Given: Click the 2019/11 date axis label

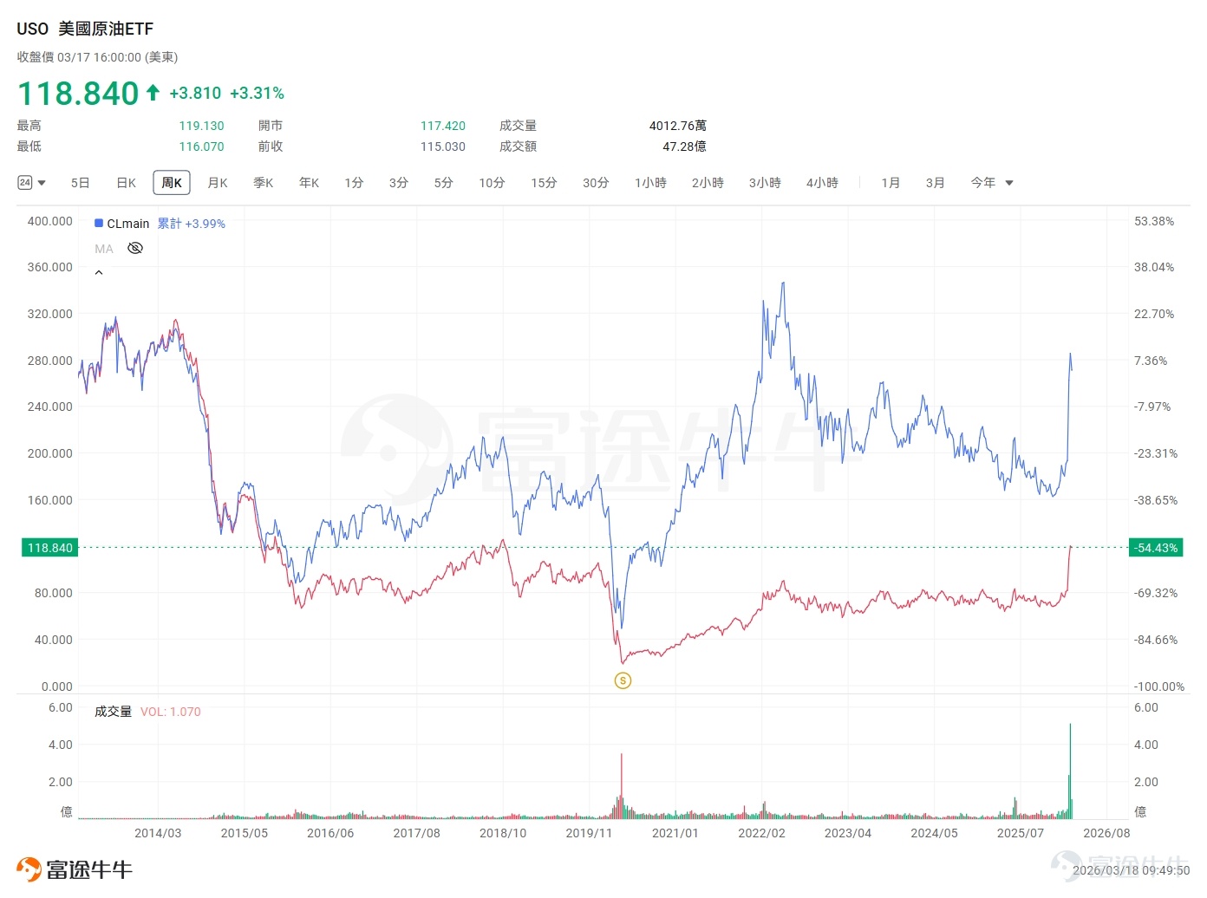Looking at the screenshot, I should coord(589,833).
